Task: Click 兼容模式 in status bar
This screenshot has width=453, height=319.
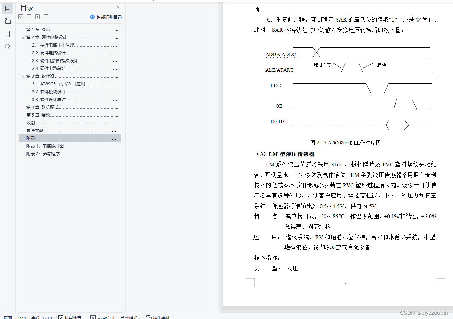Action: pos(129,318)
